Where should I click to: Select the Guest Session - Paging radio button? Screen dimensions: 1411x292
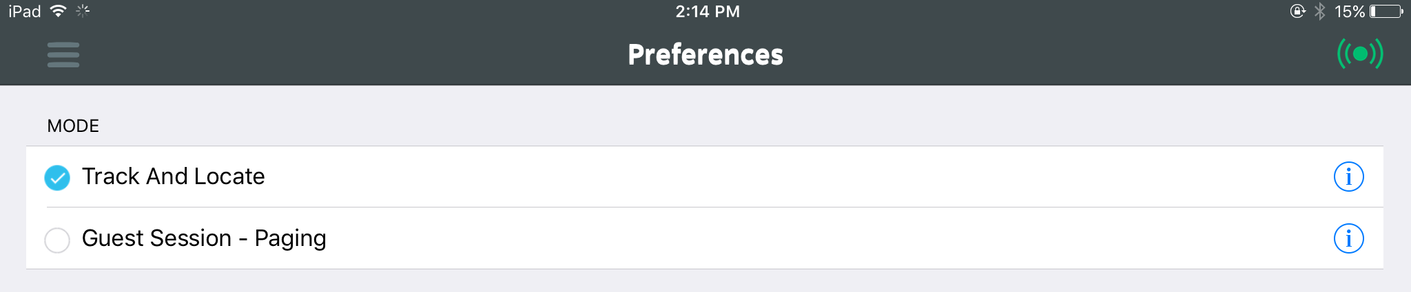coord(57,240)
